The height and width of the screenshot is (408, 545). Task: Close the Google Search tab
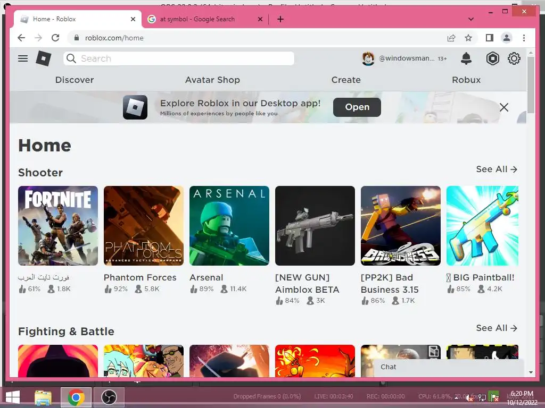click(x=260, y=19)
